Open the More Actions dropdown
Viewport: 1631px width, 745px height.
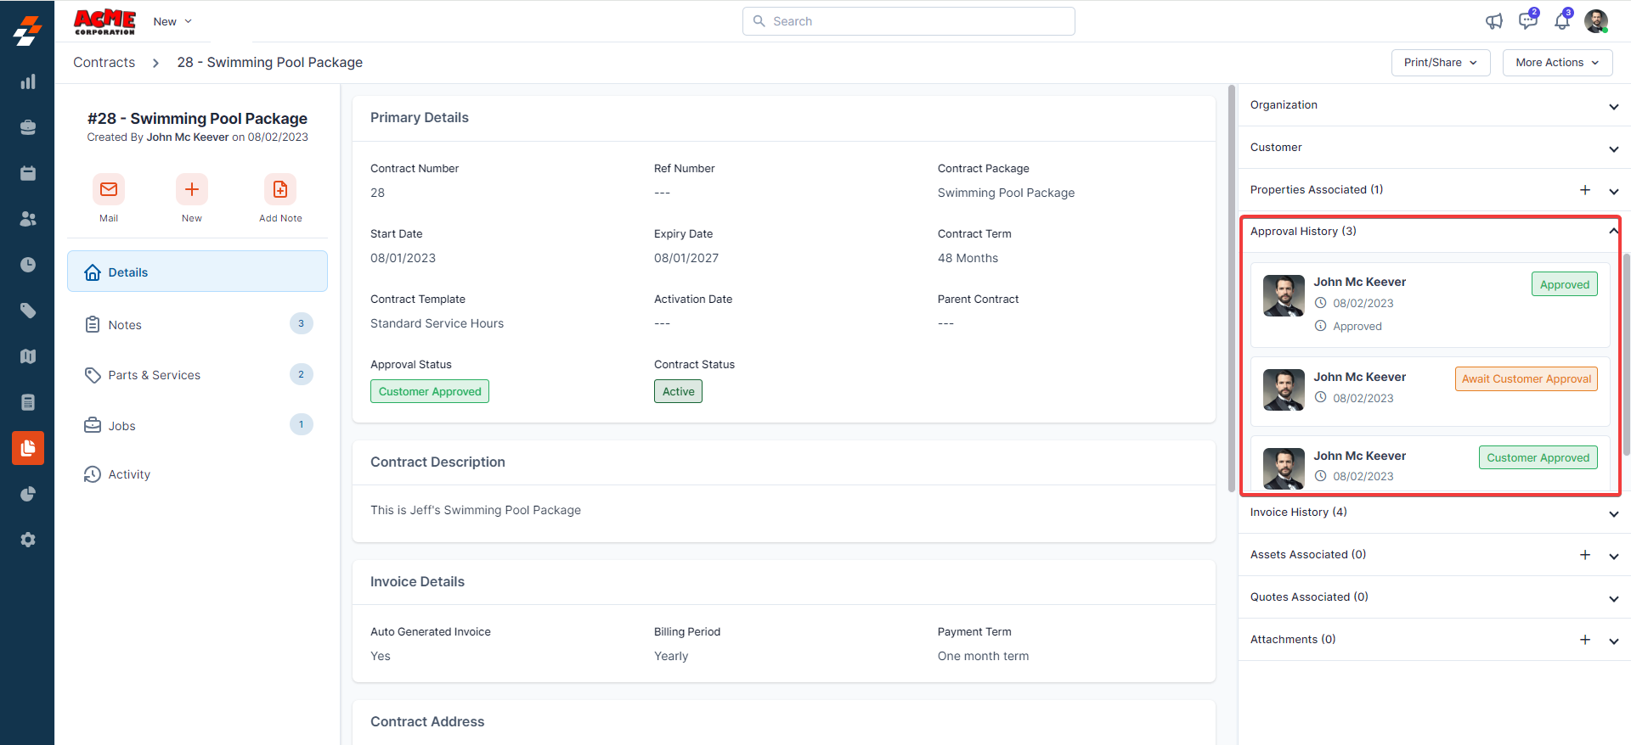1556,63
